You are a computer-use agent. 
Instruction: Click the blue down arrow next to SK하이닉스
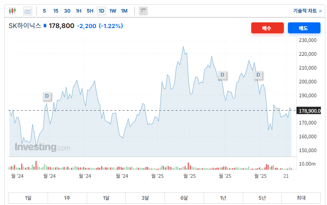[x=45, y=26]
